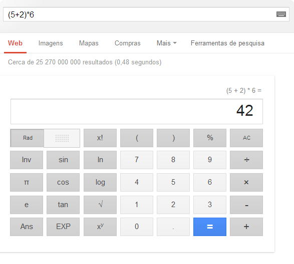
Task: Click the percent % key
Action: click(210, 138)
